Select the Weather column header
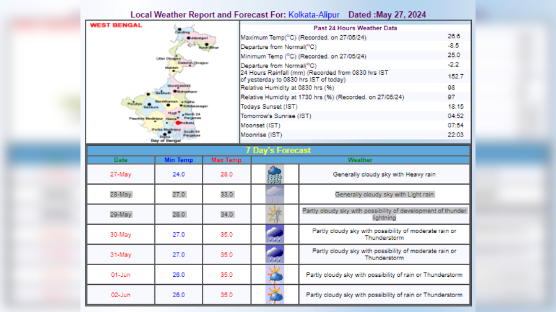 [360, 160]
